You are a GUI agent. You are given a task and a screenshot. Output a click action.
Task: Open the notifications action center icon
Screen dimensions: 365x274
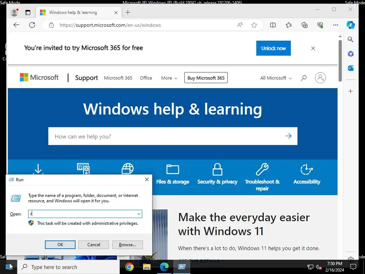point(353,267)
